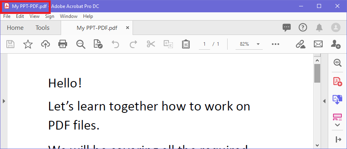Open the Help menu
This screenshot has width=347, height=149.
pos(88,16)
